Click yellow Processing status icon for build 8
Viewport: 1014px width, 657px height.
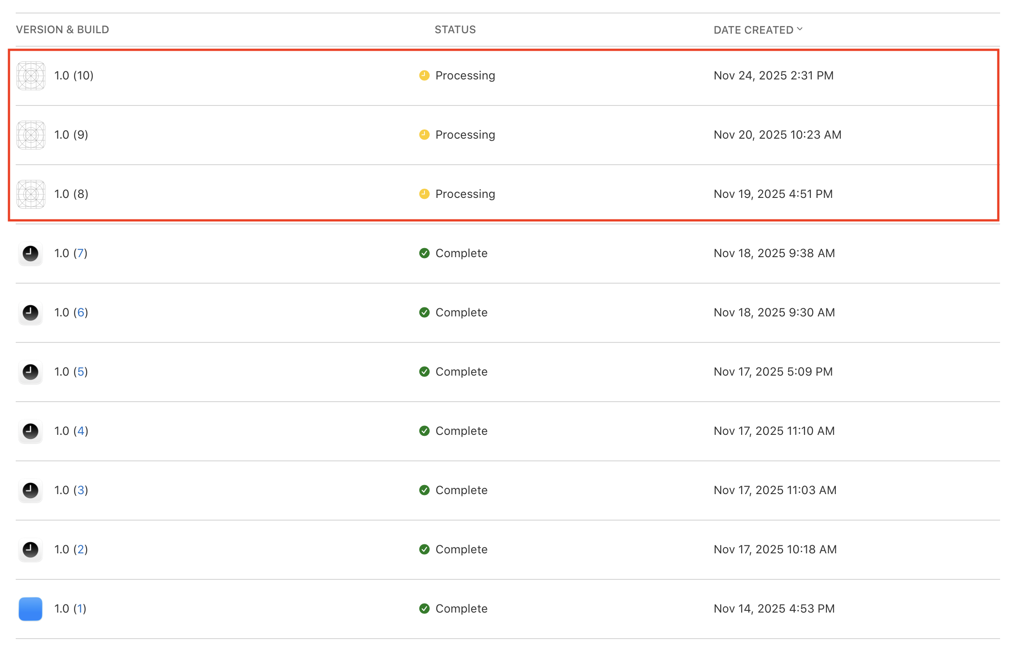point(424,194)
